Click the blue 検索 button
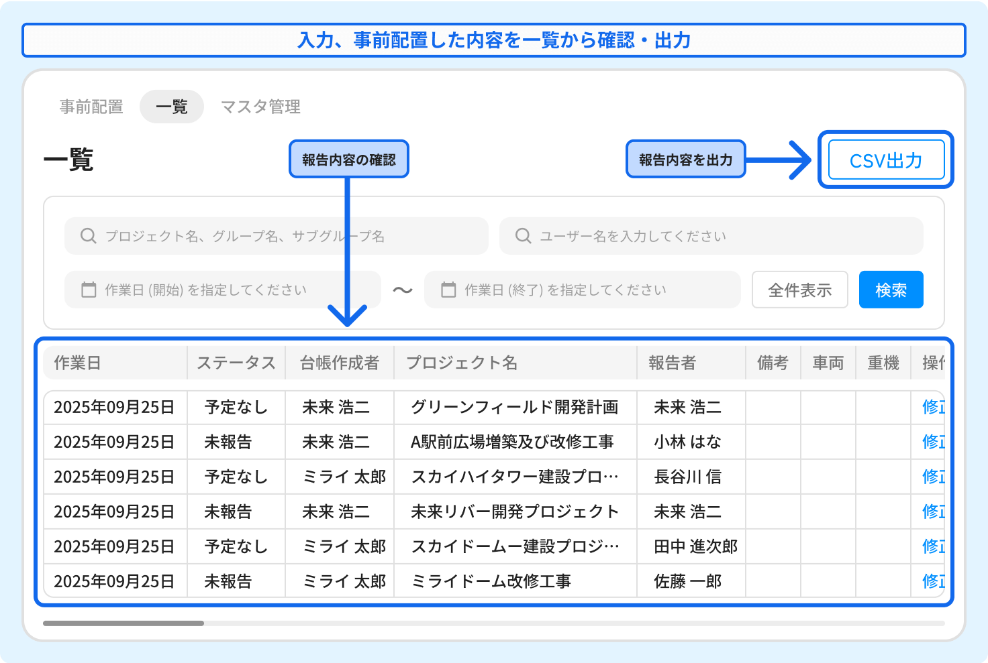This screenshot has width=988, height=663. click(x=891, y=290)
